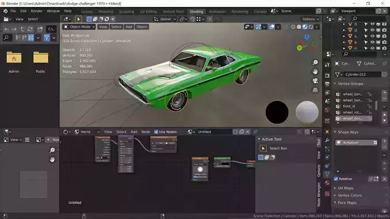
Task: Open the Node Wrangler sidebar tab
Action: [318, 194]
